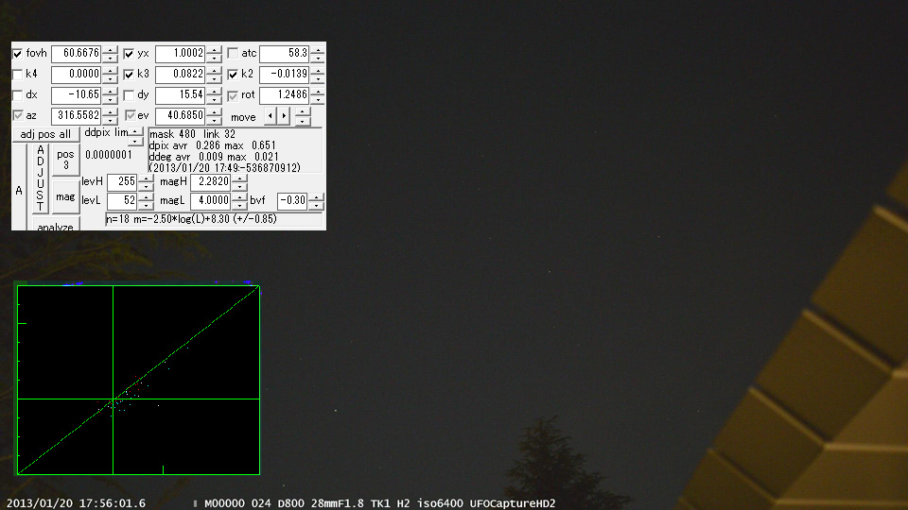Enable the k4 checkbox
908x510 pixels.
click(18, 74)
